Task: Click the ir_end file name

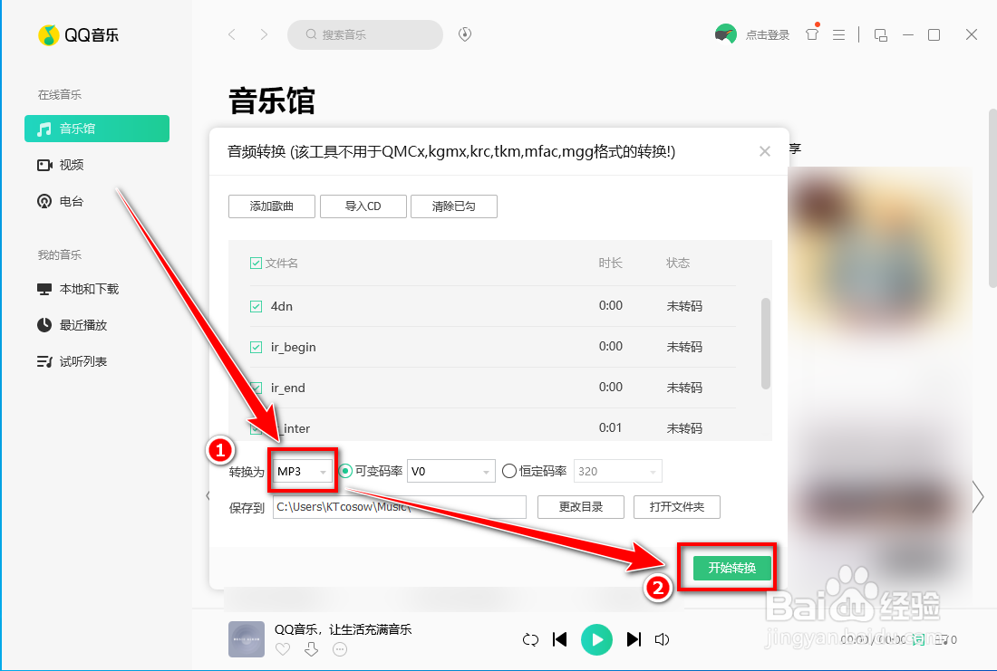Action: coord(288,388)
